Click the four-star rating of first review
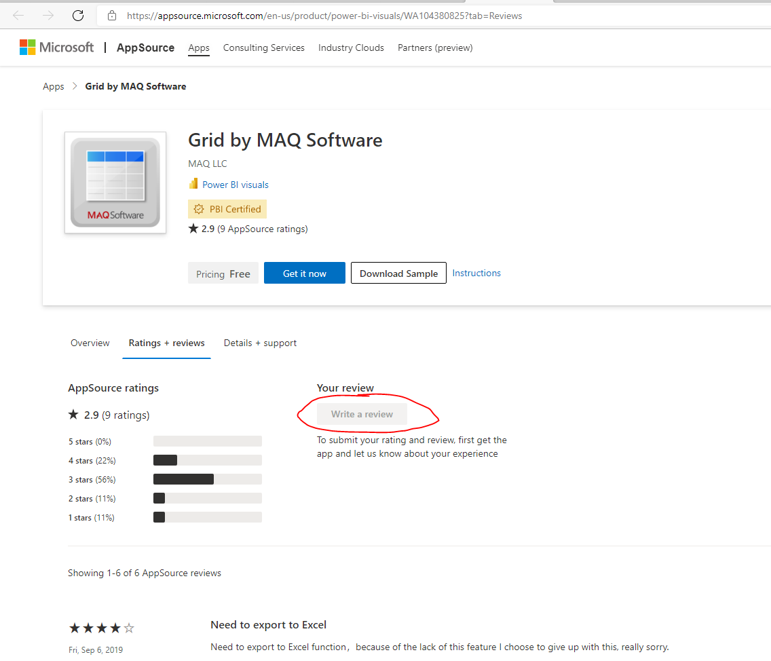 pyautogui.click(x=102, y=628)
